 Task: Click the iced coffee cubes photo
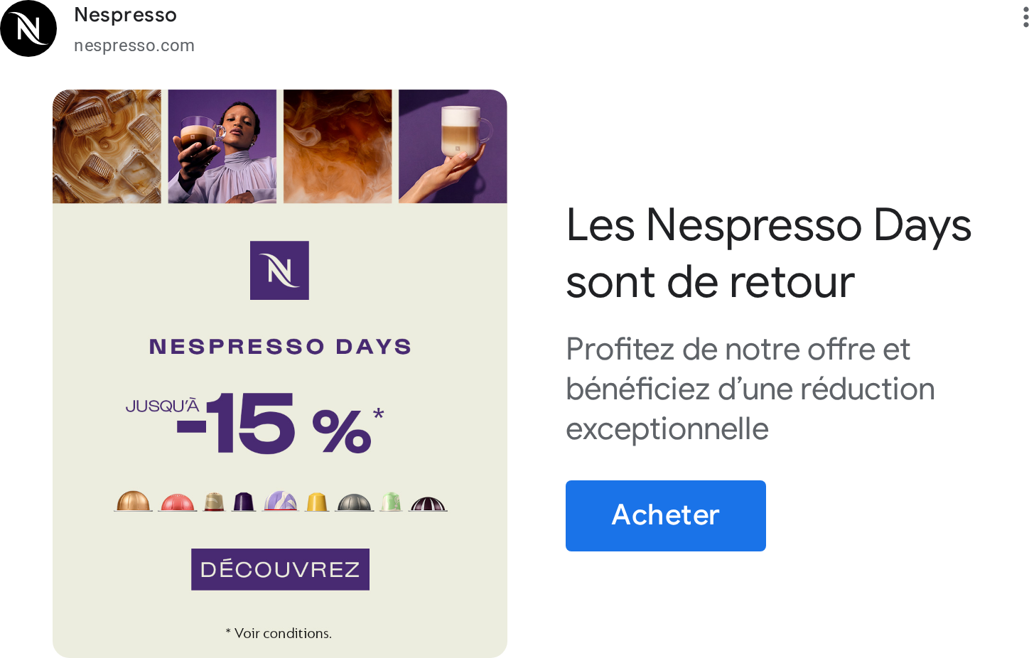[x=107, y=146]
